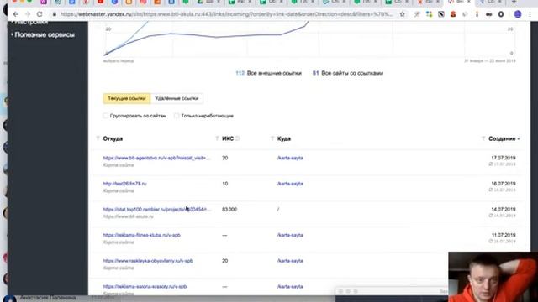Click the filter icon beside Откуда column
538x302 pixels.
tap(98, 138)
